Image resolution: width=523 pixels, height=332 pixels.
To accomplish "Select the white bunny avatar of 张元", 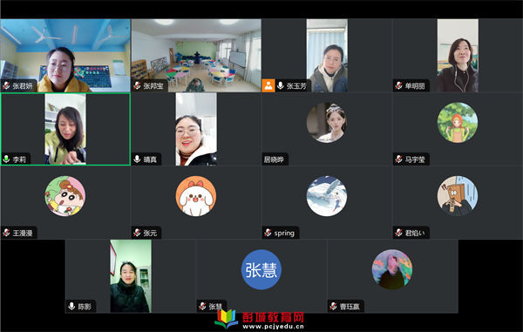I will pyautogui.click(x=196, y=196).
